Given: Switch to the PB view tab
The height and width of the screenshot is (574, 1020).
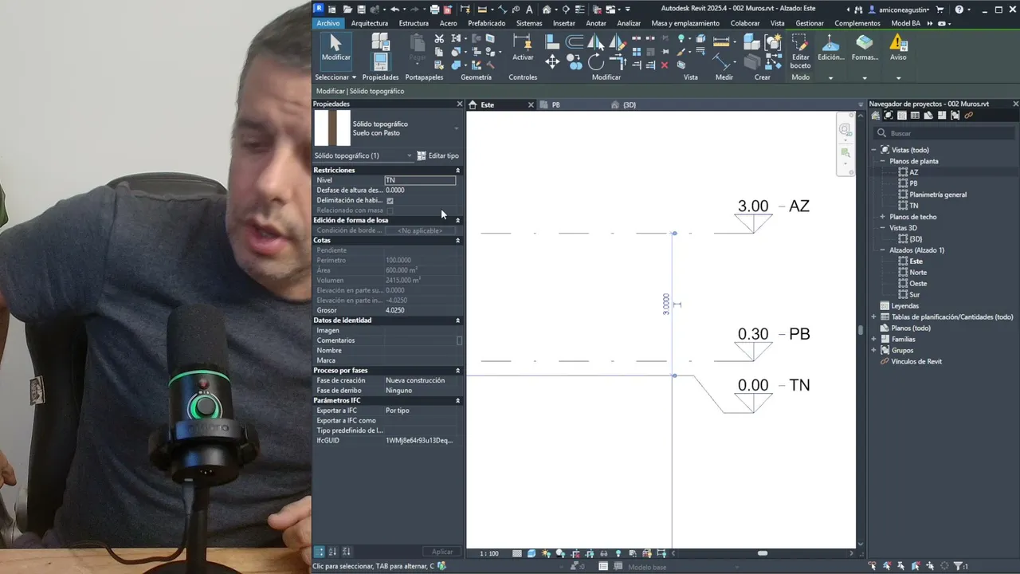Looking at the screenshot, I should 556,105.
